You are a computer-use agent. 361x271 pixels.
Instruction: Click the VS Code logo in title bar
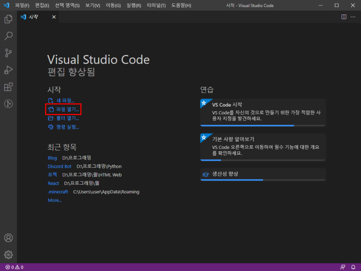click(7, 5)
